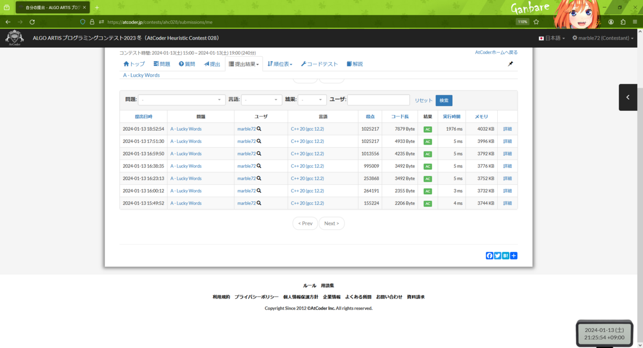This screenshot has width=643, height=348.
Task: Click search icon beside marble72 in 16:38:35 row
Action: point(259,166)
